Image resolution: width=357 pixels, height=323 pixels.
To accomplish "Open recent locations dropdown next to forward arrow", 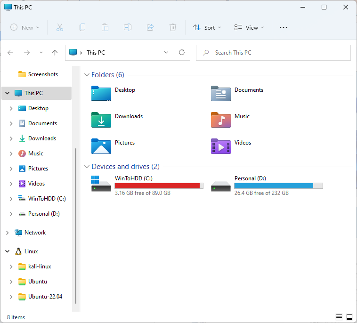I will pos(41,53).
